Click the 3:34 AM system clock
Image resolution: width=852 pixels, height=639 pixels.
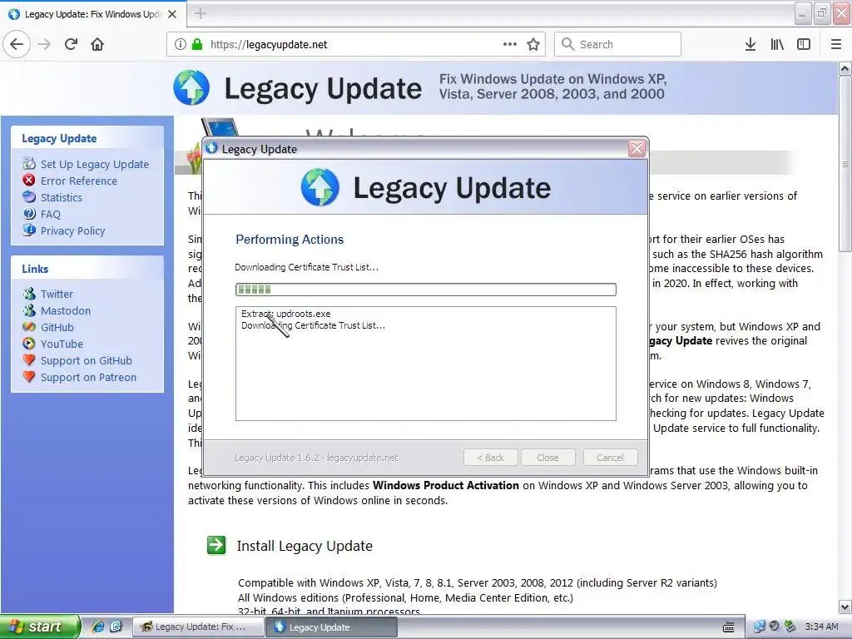821,627
